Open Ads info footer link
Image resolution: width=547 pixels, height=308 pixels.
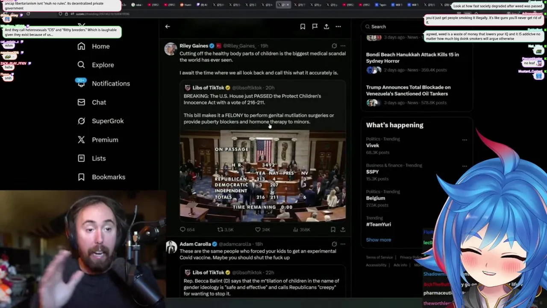[400, 265]
